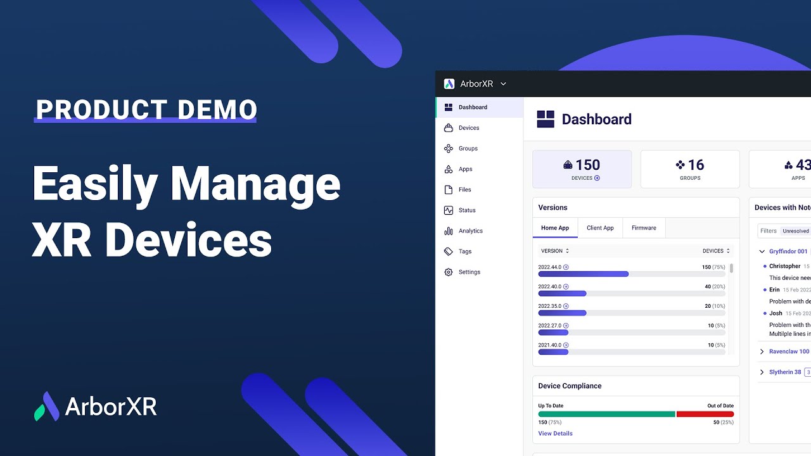Expand the Slytherin 38 notes group
Image resolution: width=811 pixels, height=456 pixels.
[x=762, y=372]
